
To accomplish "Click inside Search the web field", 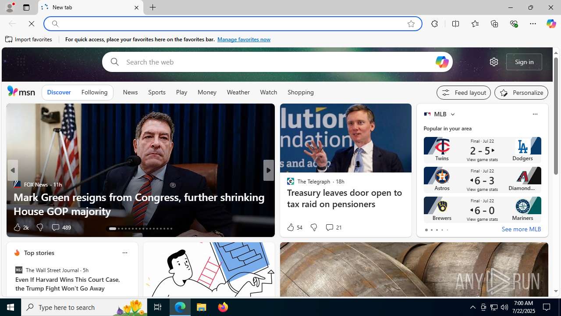I will click(277, 62).
